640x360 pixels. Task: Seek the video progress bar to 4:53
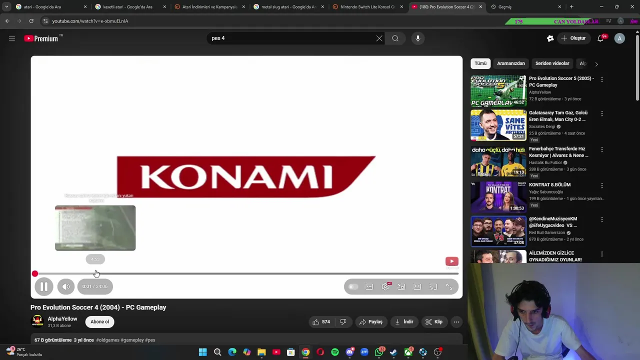pyautogui.click(x=95, y=273)
